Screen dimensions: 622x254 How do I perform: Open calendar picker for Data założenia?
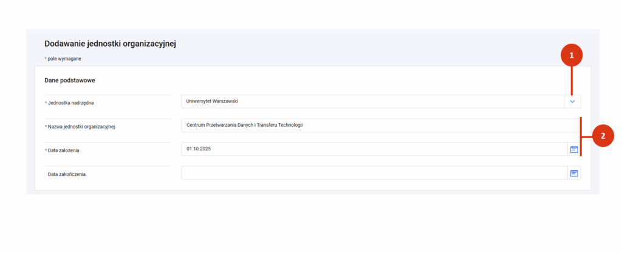(x=573, y=149)
